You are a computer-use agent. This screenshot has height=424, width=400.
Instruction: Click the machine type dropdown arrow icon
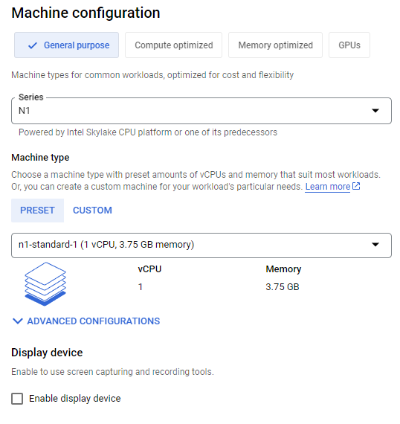pyautogui.click(x=375, y=245)
